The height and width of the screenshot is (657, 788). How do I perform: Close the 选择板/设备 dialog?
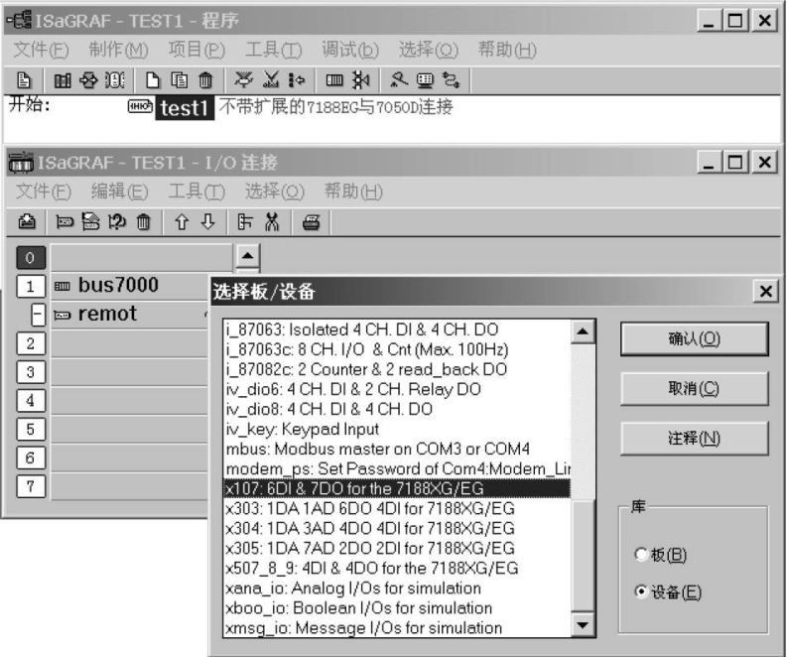click(765, 291)
